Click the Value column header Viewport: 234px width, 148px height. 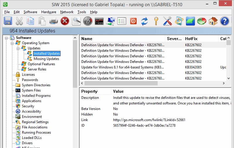(171, 91)
